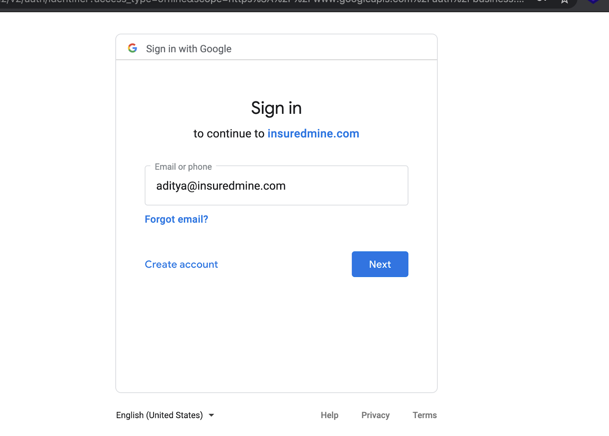Open the English (United States) language selector

[x=165, y=415]
